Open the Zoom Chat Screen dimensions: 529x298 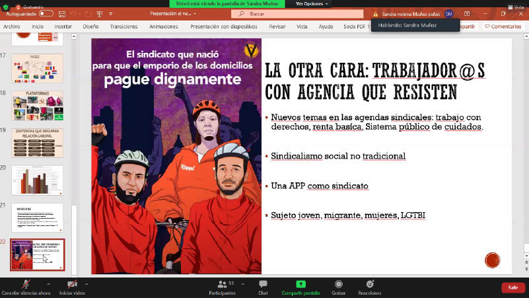pyautogui.click(x=263, y=288)
